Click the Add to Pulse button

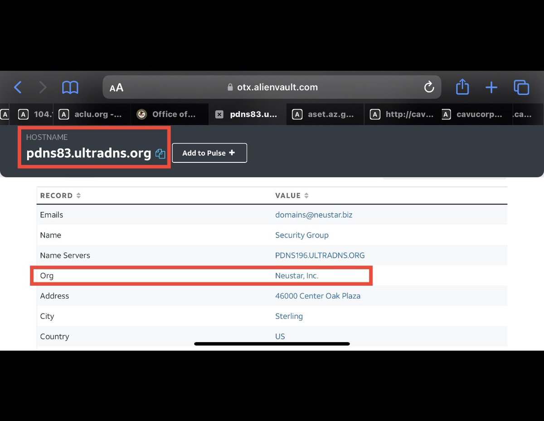(x=209, y=153)
